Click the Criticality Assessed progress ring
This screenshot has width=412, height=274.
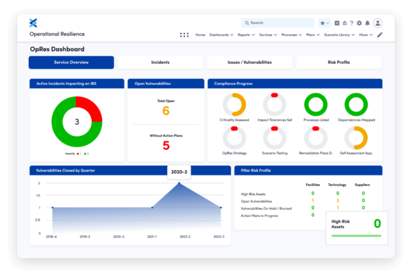[x=234, y=104]
